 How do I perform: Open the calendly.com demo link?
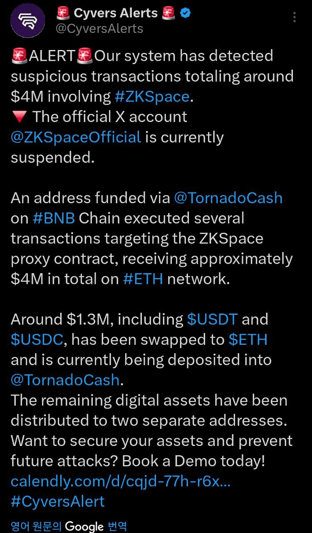[x=121, y=482]
